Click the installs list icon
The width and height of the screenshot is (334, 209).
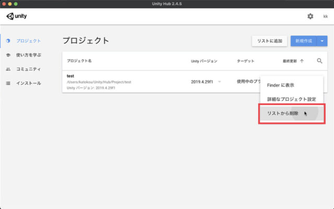(8, 83)
